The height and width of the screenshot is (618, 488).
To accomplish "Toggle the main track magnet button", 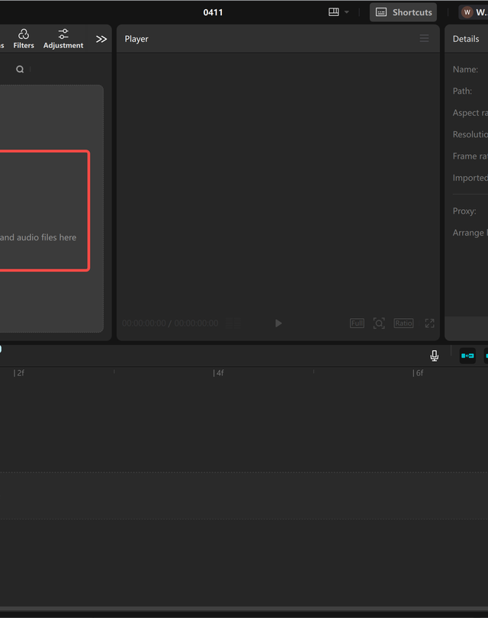I will [467, 356].
